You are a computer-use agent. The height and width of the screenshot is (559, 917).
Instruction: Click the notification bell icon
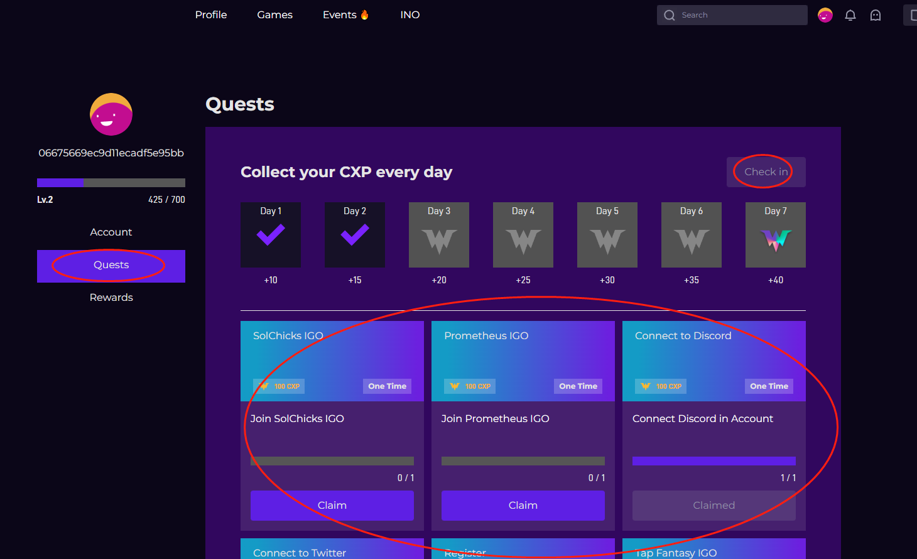click(850, 15)
